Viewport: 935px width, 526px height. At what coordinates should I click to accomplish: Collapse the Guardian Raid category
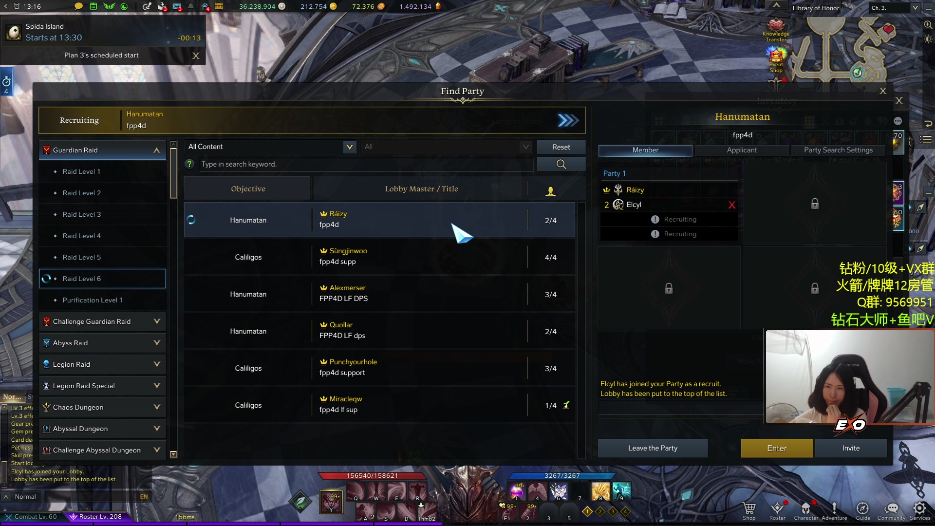click(x=102, y=150)
